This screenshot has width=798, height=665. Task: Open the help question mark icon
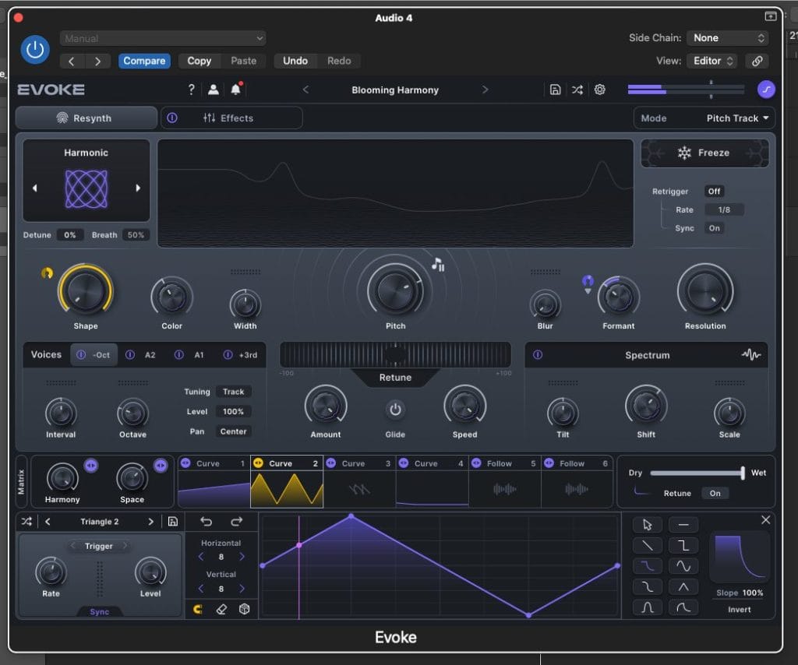tap(191, 90)
